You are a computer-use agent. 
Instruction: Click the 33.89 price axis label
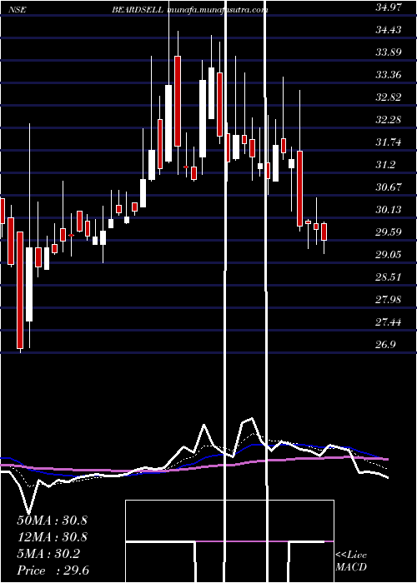(389, 52)
